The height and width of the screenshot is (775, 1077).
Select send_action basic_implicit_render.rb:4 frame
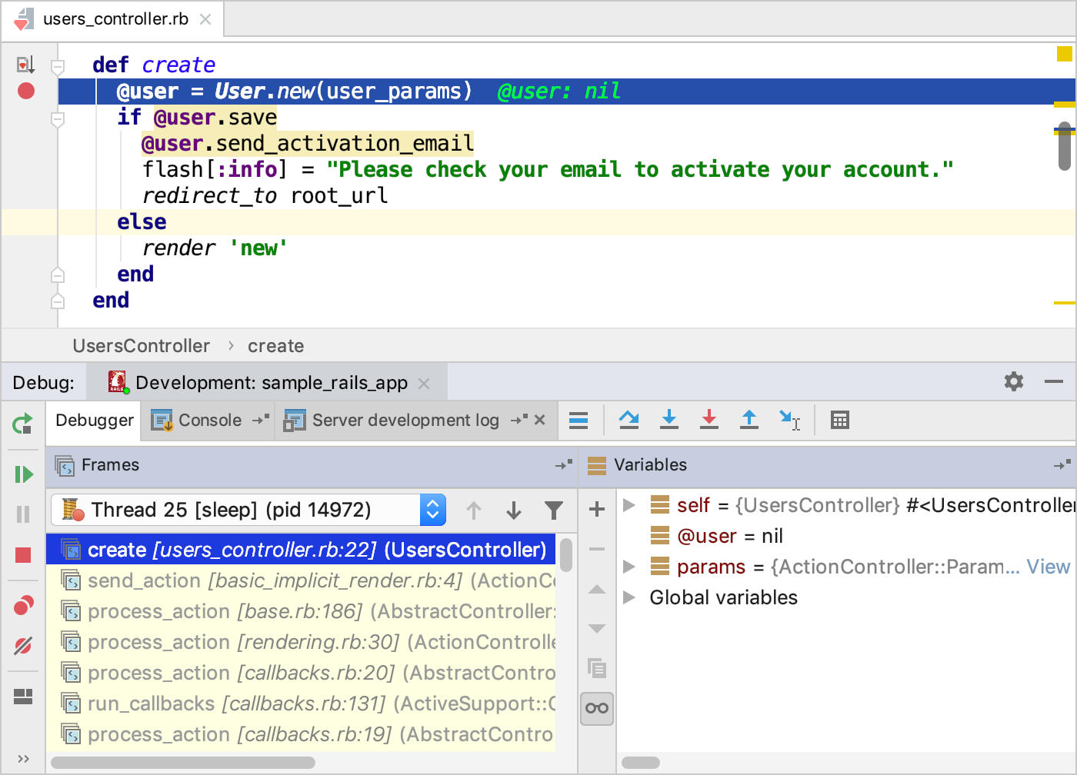tap(301, 580)
